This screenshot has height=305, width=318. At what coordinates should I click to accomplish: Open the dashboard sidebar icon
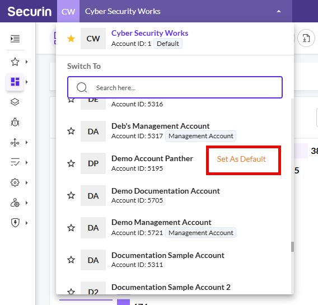[x=15, y=82]
